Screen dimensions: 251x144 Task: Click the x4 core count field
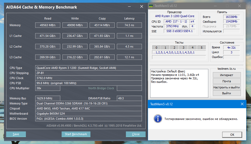click(192, 21)
